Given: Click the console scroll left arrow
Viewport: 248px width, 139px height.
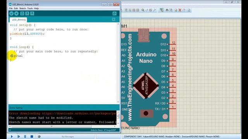Looking at the screenshot, I should [x=10, y=126].
